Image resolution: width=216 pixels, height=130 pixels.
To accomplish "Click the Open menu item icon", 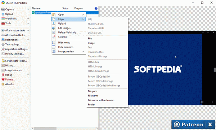I will [x=54, y=15].
